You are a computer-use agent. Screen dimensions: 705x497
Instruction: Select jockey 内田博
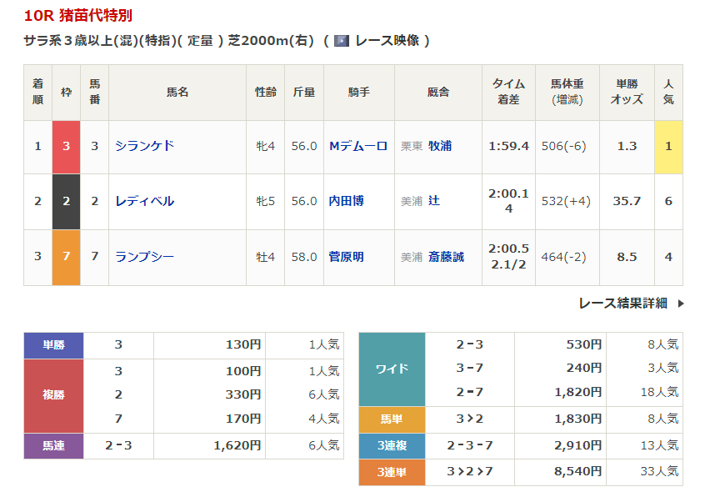[346, 201]
